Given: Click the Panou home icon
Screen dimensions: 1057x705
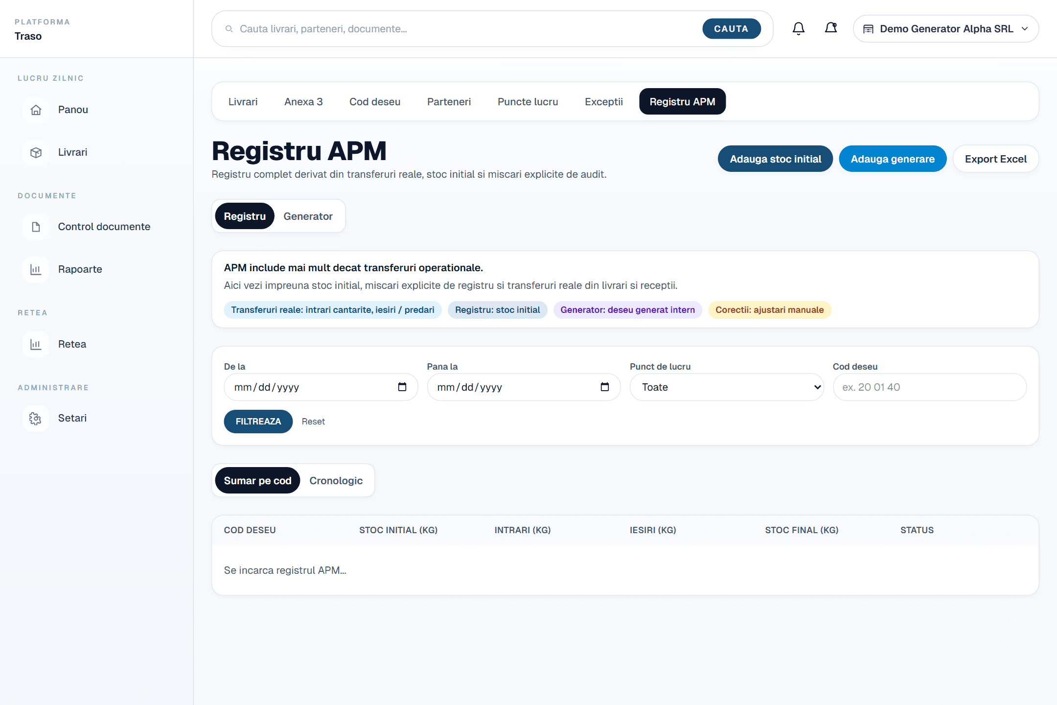Looking at the screenshot, I should (x=36, y=110).
